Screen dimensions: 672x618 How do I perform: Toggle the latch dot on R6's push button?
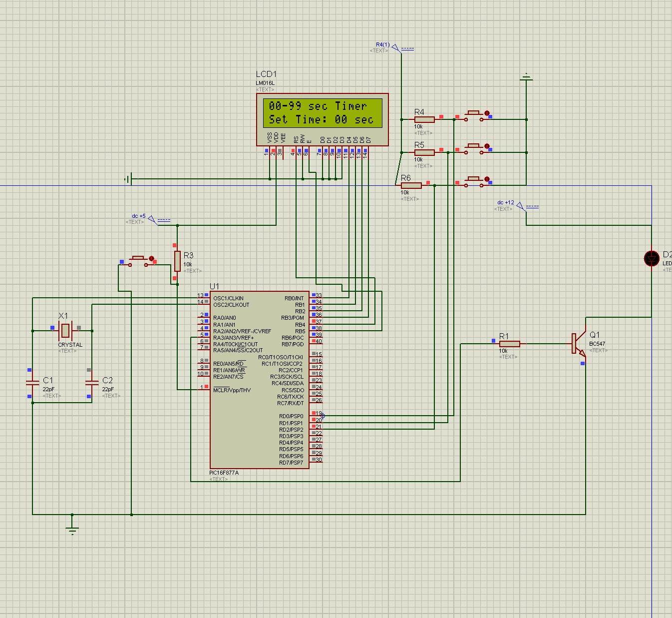(487, 179)
